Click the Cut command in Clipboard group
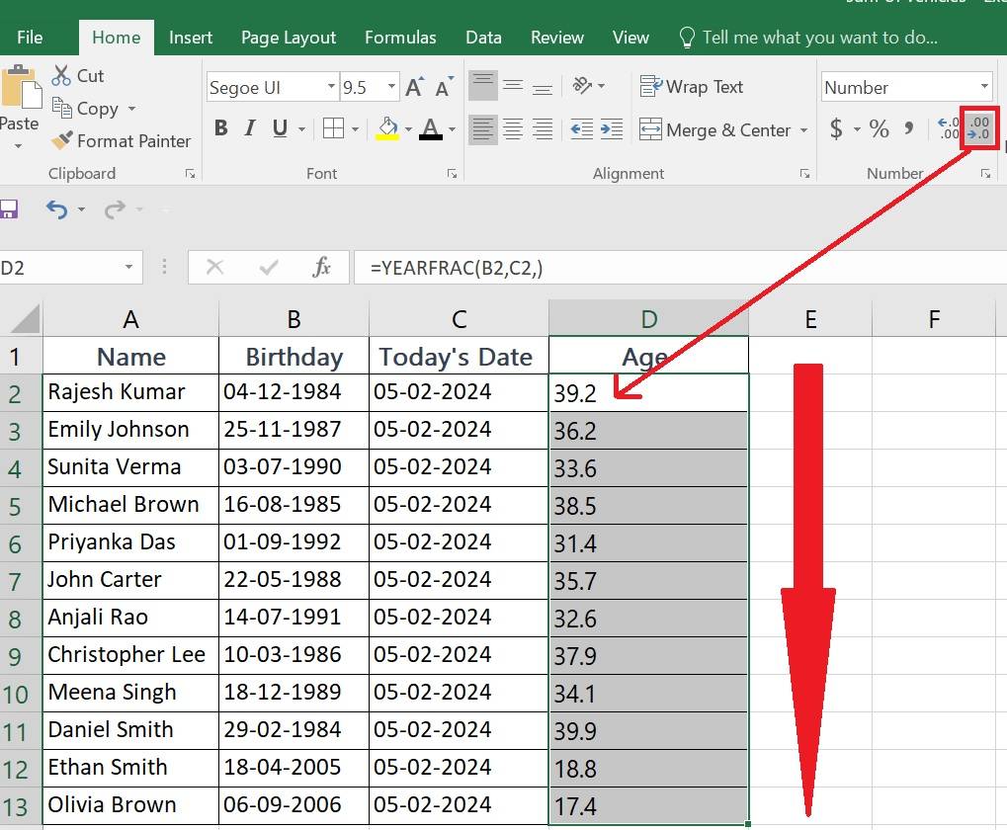Screen dimensions: 1007x830 76,74
